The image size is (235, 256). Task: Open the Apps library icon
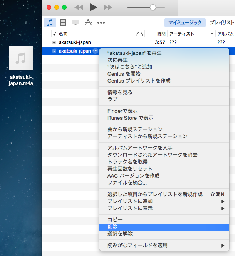(x=88, y=22)
